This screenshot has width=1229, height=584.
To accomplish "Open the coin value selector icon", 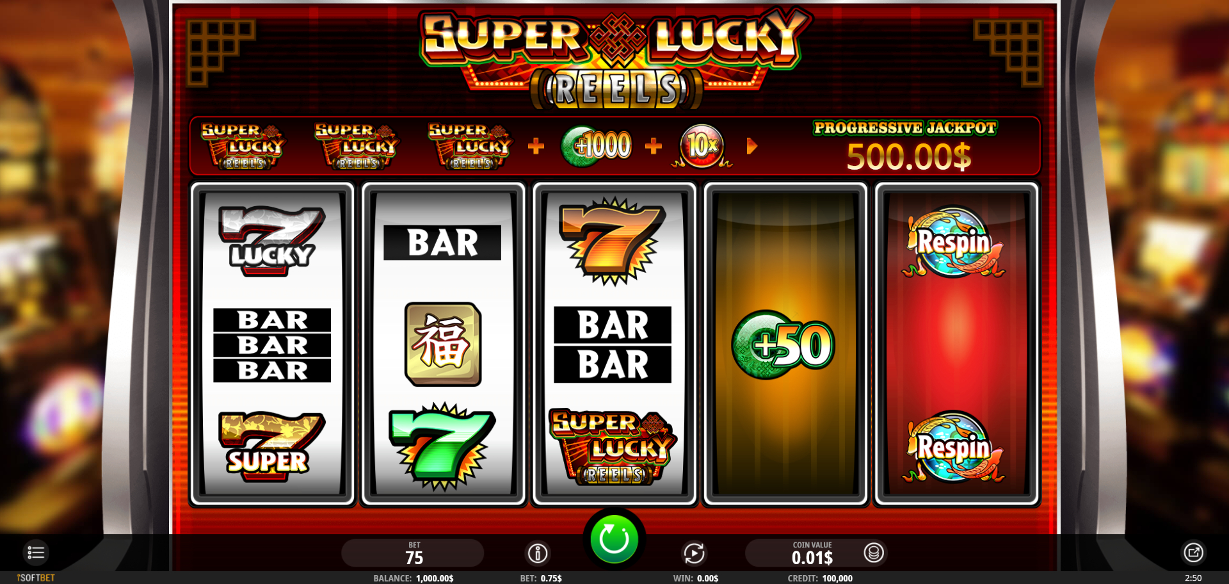I will pos(874,552).
